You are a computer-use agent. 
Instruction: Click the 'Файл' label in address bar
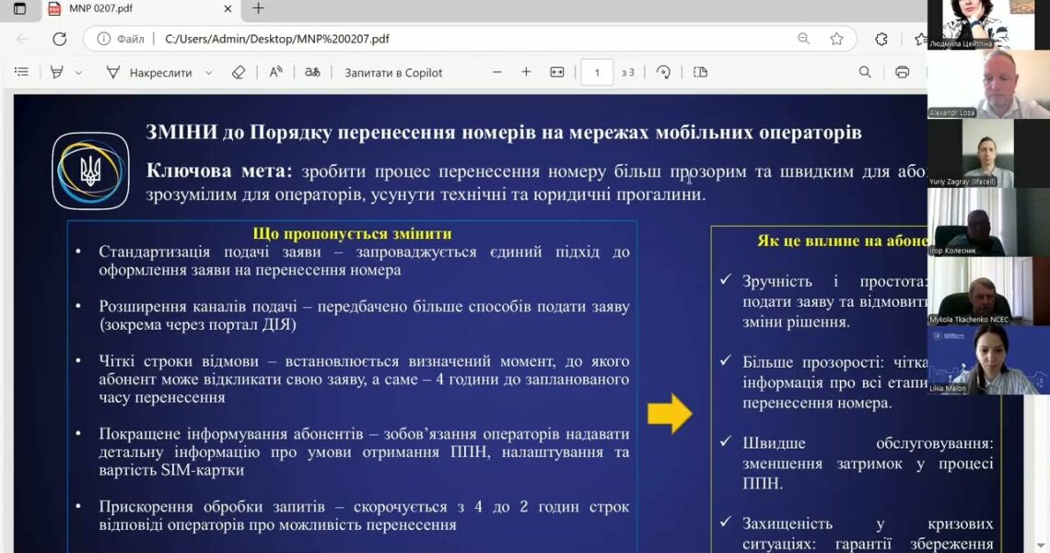click(131, 39)
